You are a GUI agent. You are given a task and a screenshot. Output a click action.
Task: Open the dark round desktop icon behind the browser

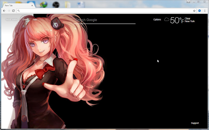coord(56,5)
